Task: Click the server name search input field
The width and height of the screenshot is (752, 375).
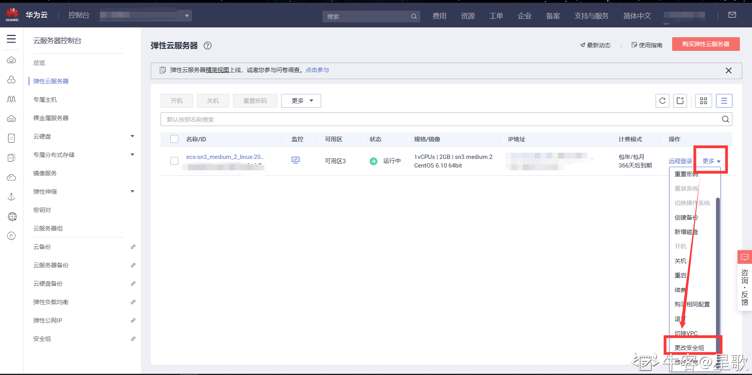Action: [x=352, y=119]
